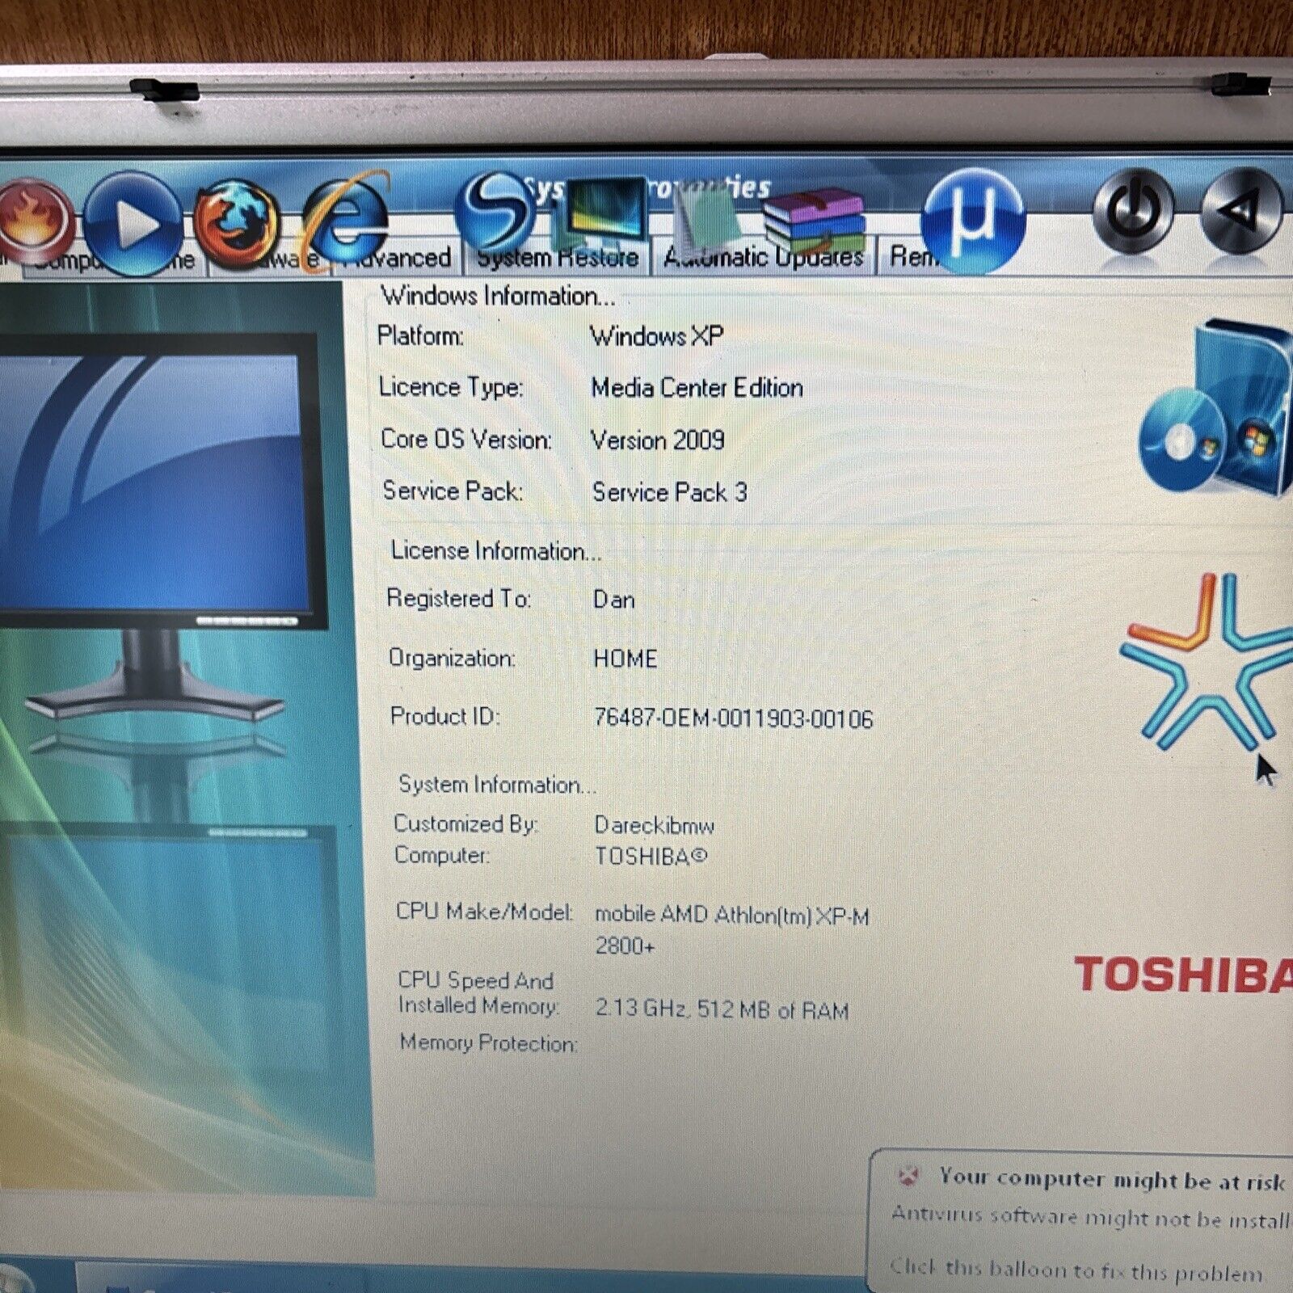Click the red shield icon in security balloon
Viewport: 1293px width, 1293px height.
pyautogui.click(x=908, y=1176)
